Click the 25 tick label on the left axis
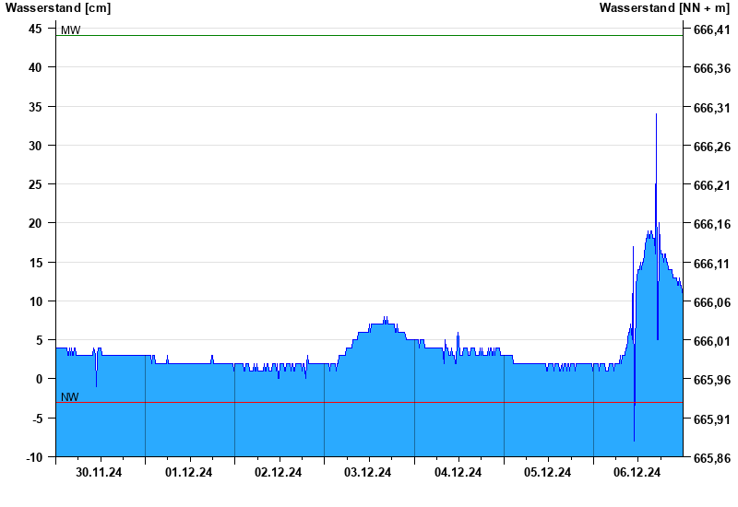 click(36, 184)
